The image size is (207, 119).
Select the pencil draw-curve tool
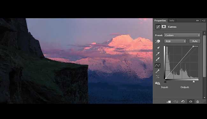pyautogui.click(x=158, y=71)
